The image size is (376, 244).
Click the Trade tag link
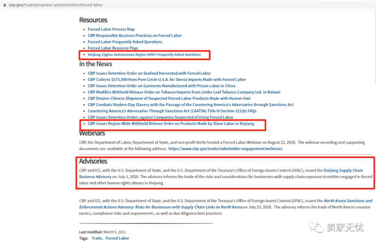(97, 238)
